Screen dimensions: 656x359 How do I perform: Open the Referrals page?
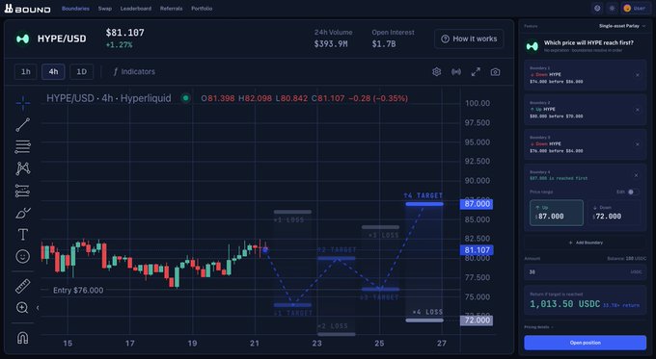(171, 9)
